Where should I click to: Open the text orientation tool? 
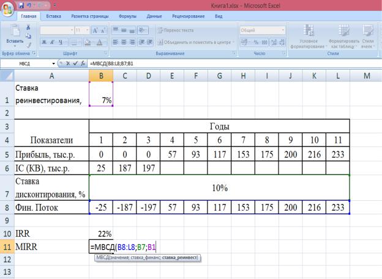[x=142, y=30]
